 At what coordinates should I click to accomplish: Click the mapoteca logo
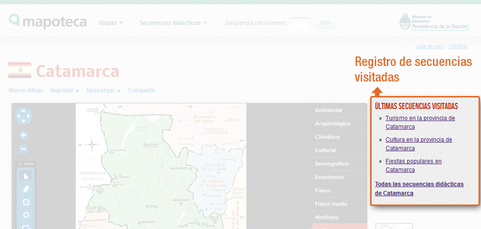[48, 21]
